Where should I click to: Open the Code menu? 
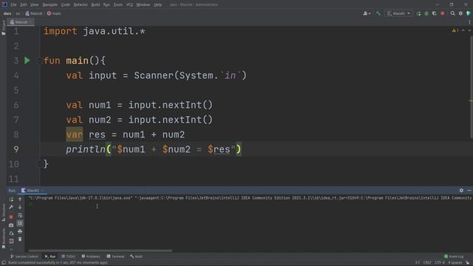click(66, 4)
